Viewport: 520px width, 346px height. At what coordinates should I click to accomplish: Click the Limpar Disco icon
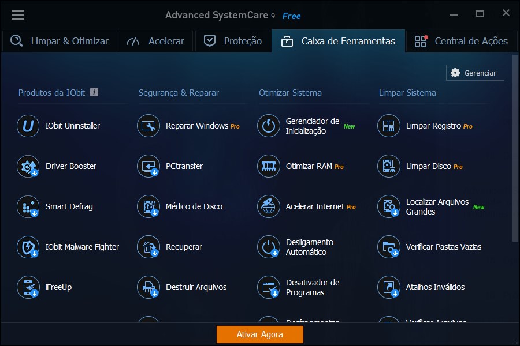click(389, 166)
